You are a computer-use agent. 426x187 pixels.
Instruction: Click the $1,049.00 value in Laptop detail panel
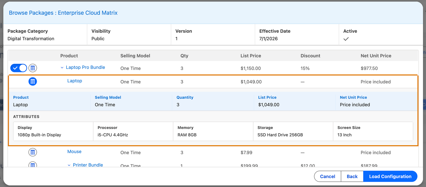coord(269,105)
